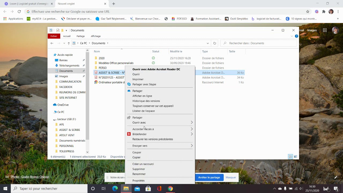The height and width of the screenshot is (193, 343).
Task: Open File Explorer taskbar icon
Action: click(x=126, y=188)
